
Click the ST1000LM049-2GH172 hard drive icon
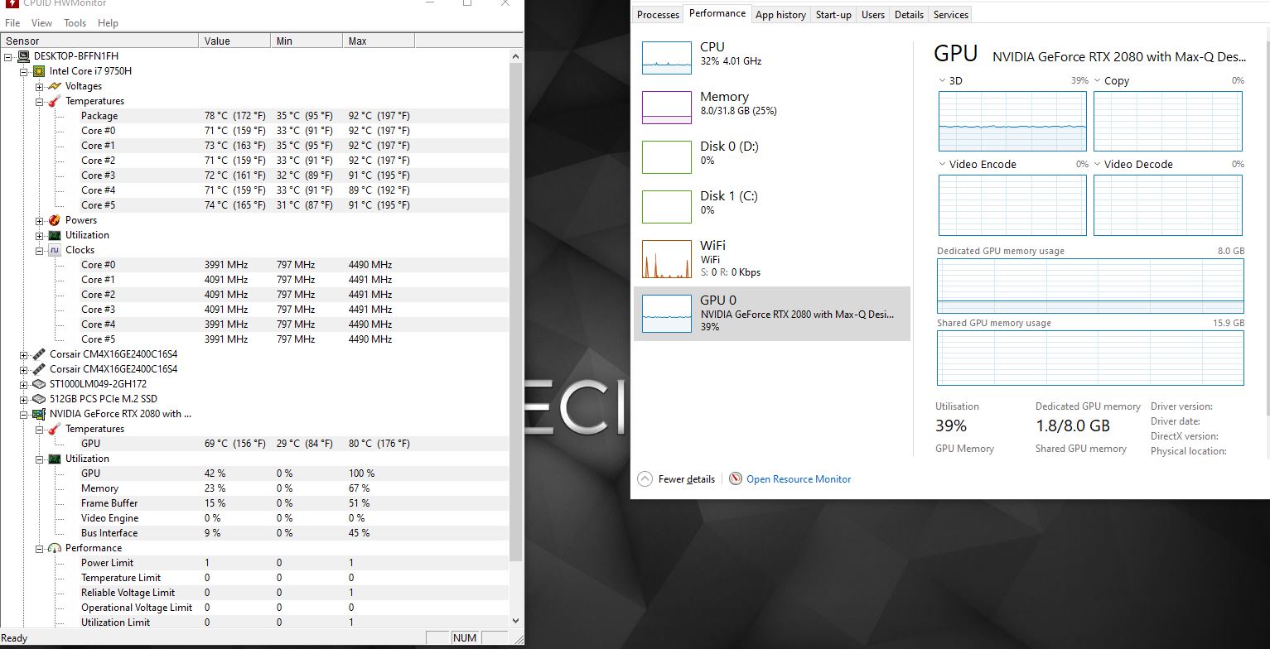click(39, 384)
